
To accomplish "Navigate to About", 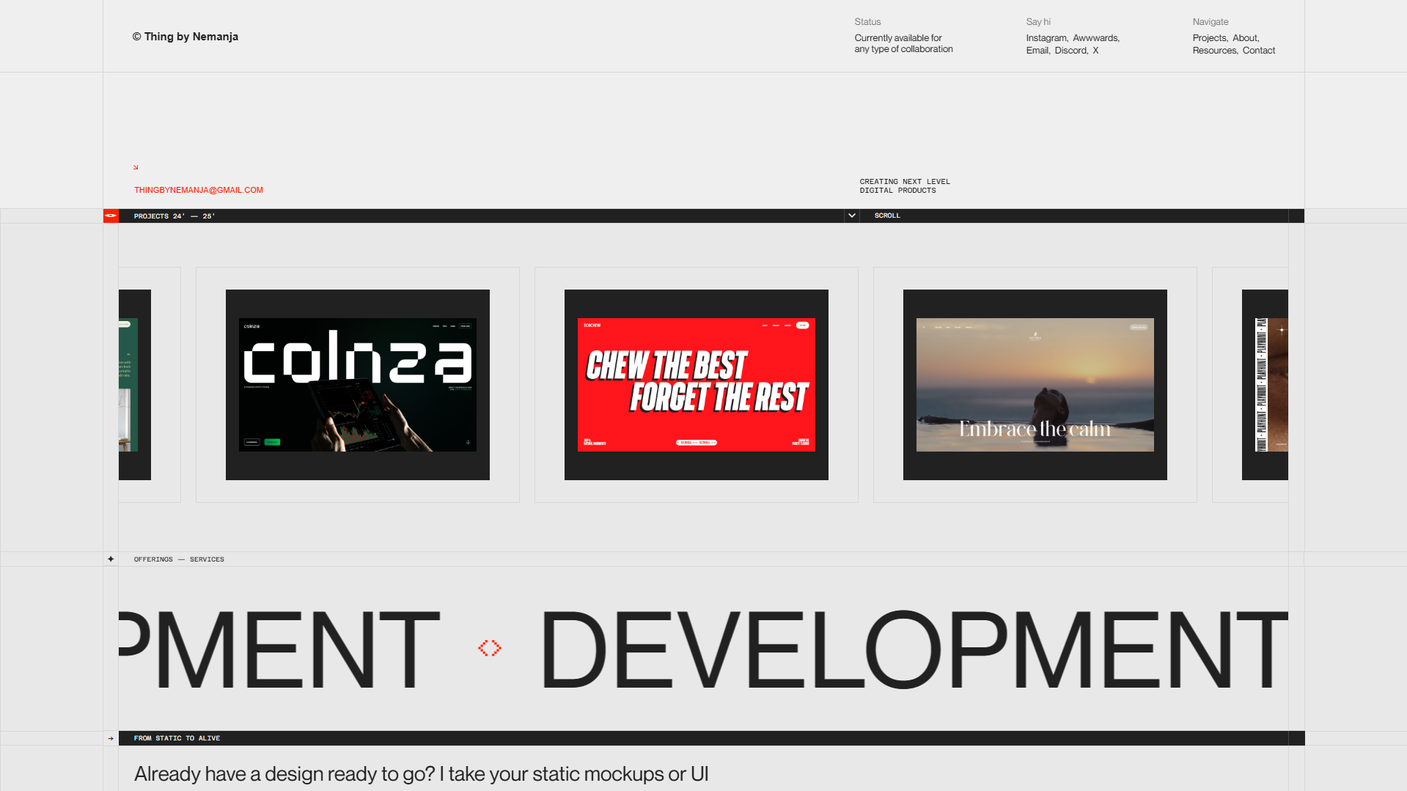I will coord(1245,38).
